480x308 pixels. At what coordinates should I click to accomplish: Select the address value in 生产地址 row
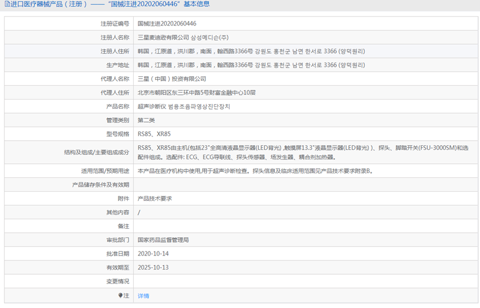[251, 65]
